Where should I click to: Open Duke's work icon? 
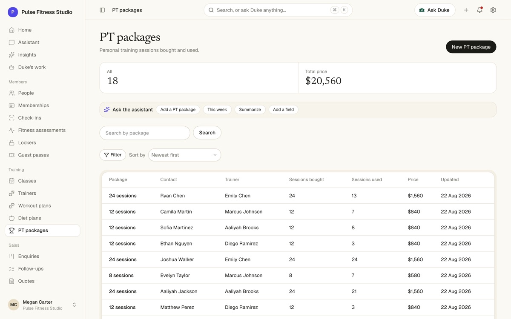(11, 67)
